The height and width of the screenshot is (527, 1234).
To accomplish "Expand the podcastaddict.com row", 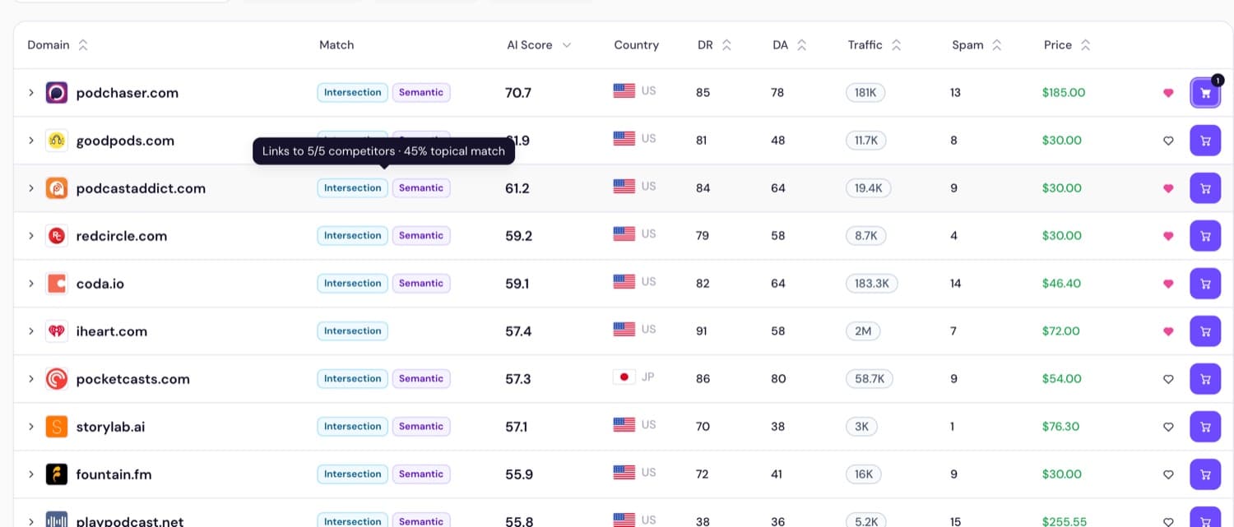I will click(31, 188).
